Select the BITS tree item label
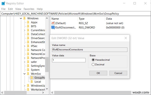Viewport: 151px width, 95px height. pyautogui.click(x=34, y=26)
